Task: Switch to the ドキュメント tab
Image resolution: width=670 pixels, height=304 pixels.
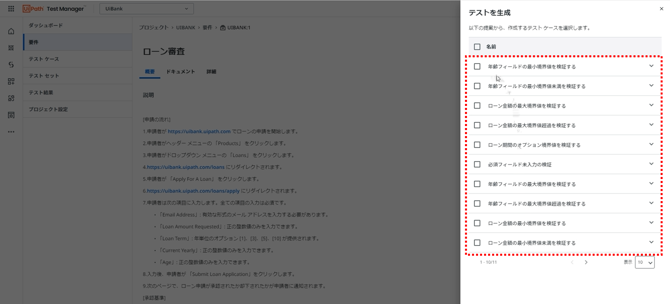Action: click(x=181, y=72)
